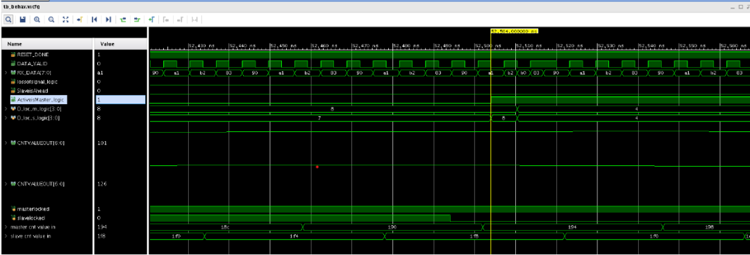The width and height of the screenshot is (750, 255).
Task: Go to the cursor position icon
Action: coord(80,19)
